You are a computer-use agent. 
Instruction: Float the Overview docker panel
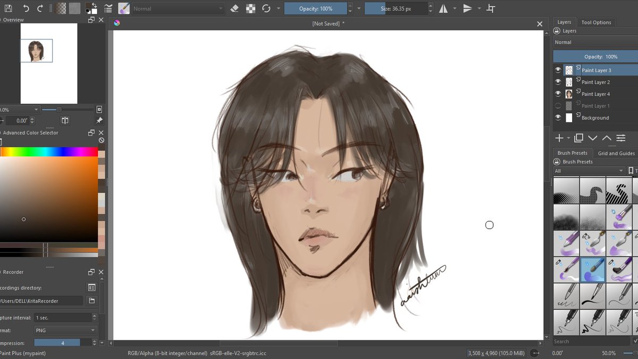91,20
